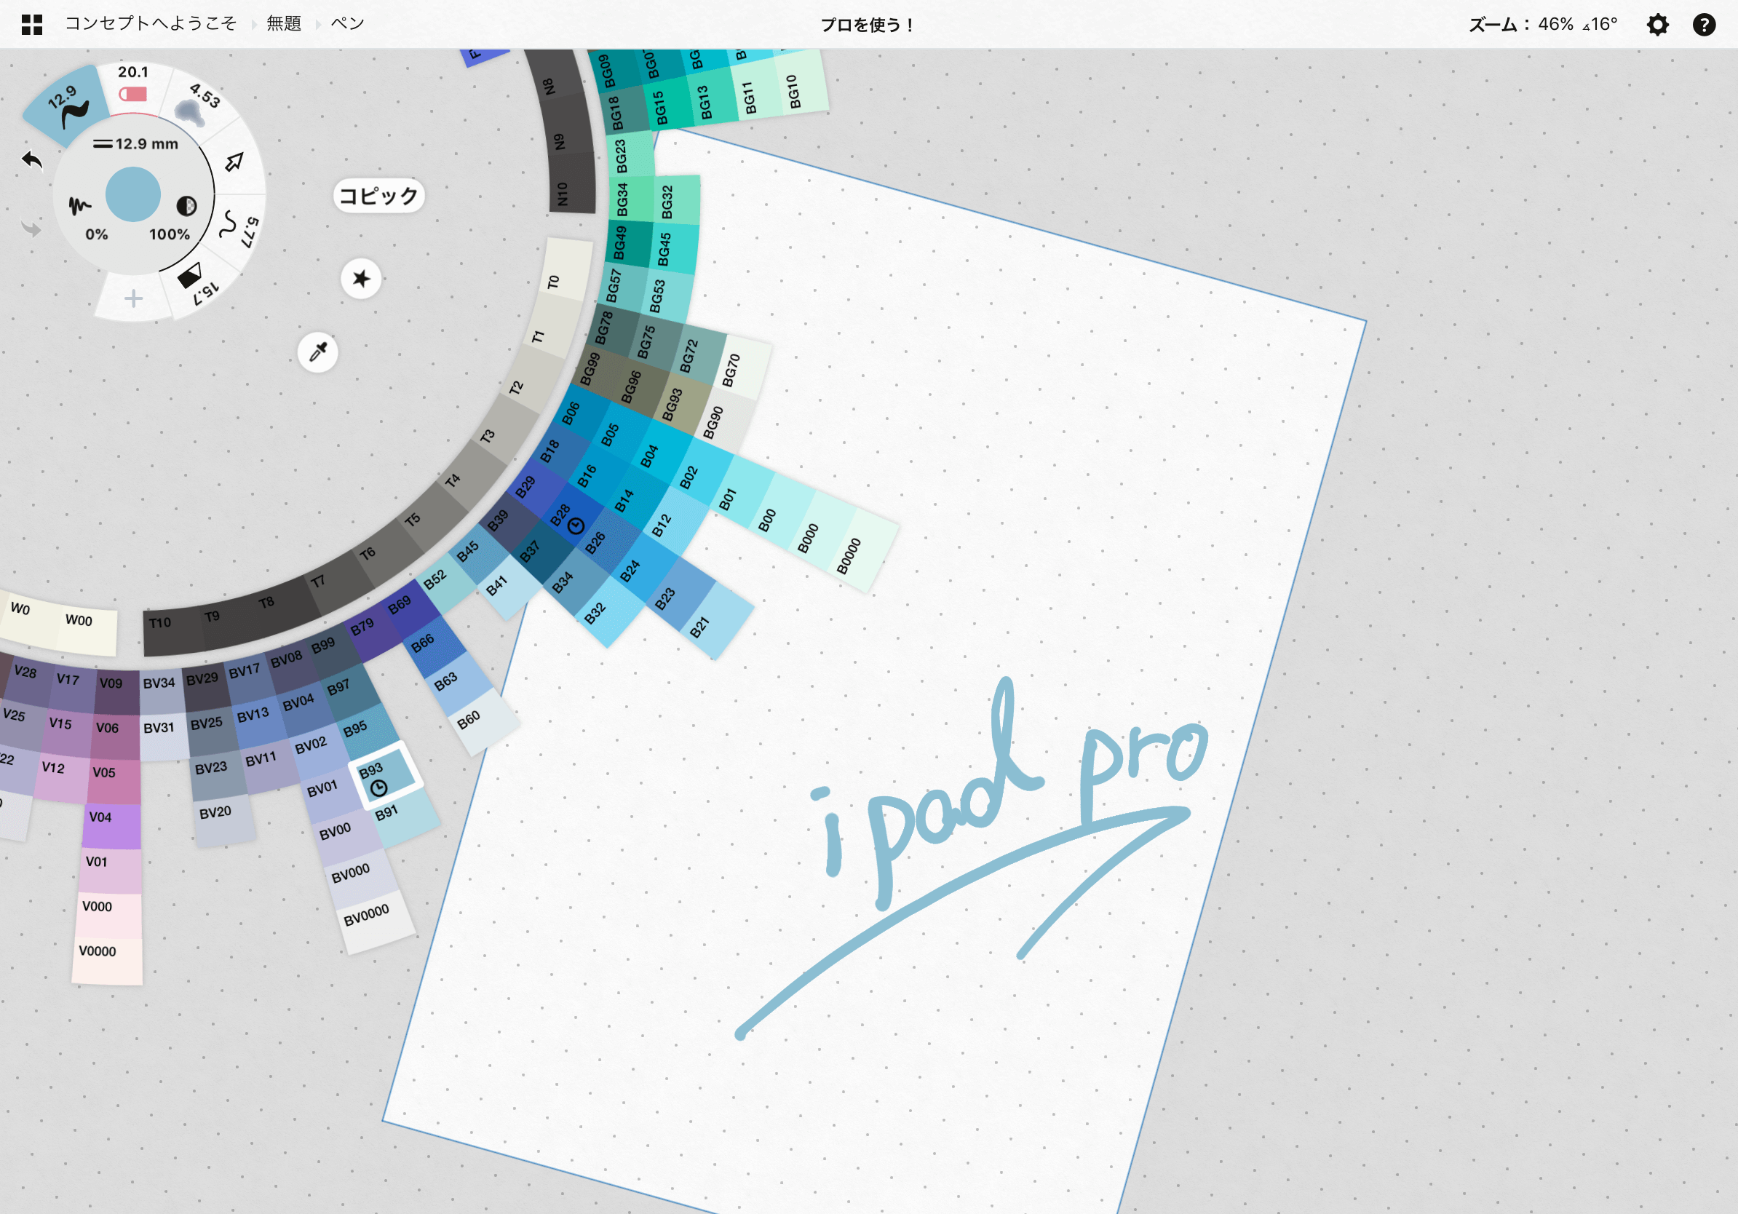The height and width of the screenshot is (1214, 1738).
Task: Add a new tool slot with plus
Action: [133, 298]
